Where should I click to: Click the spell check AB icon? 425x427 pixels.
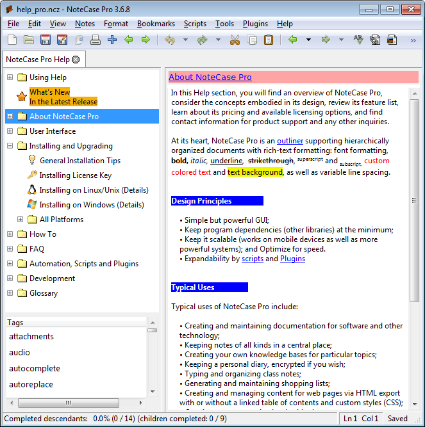point(358,40)
